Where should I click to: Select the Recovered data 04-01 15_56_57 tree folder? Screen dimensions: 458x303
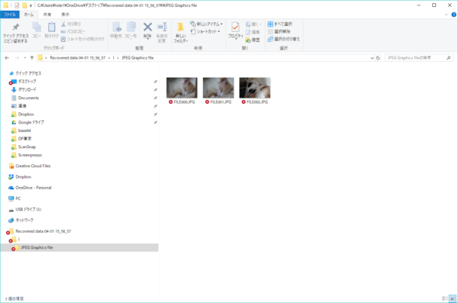(40, 231)
